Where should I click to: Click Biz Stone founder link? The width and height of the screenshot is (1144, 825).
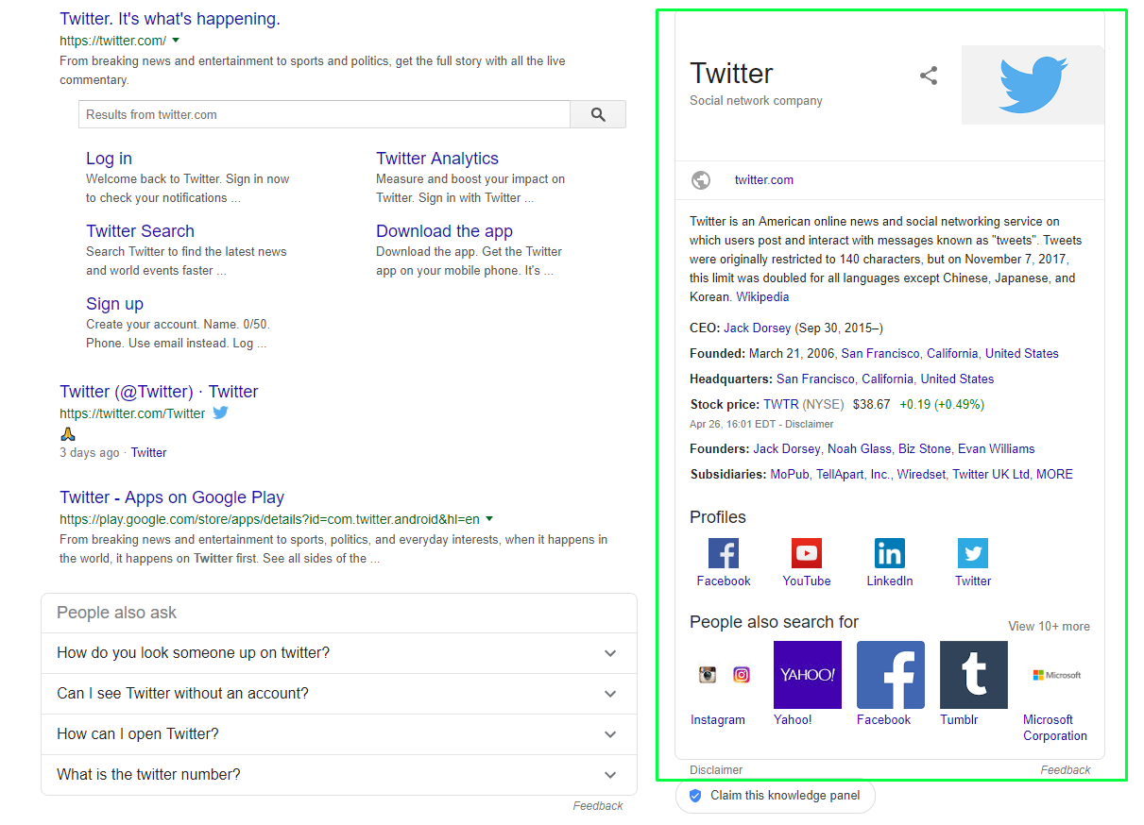pyautogui.click(x=925, y=449)
